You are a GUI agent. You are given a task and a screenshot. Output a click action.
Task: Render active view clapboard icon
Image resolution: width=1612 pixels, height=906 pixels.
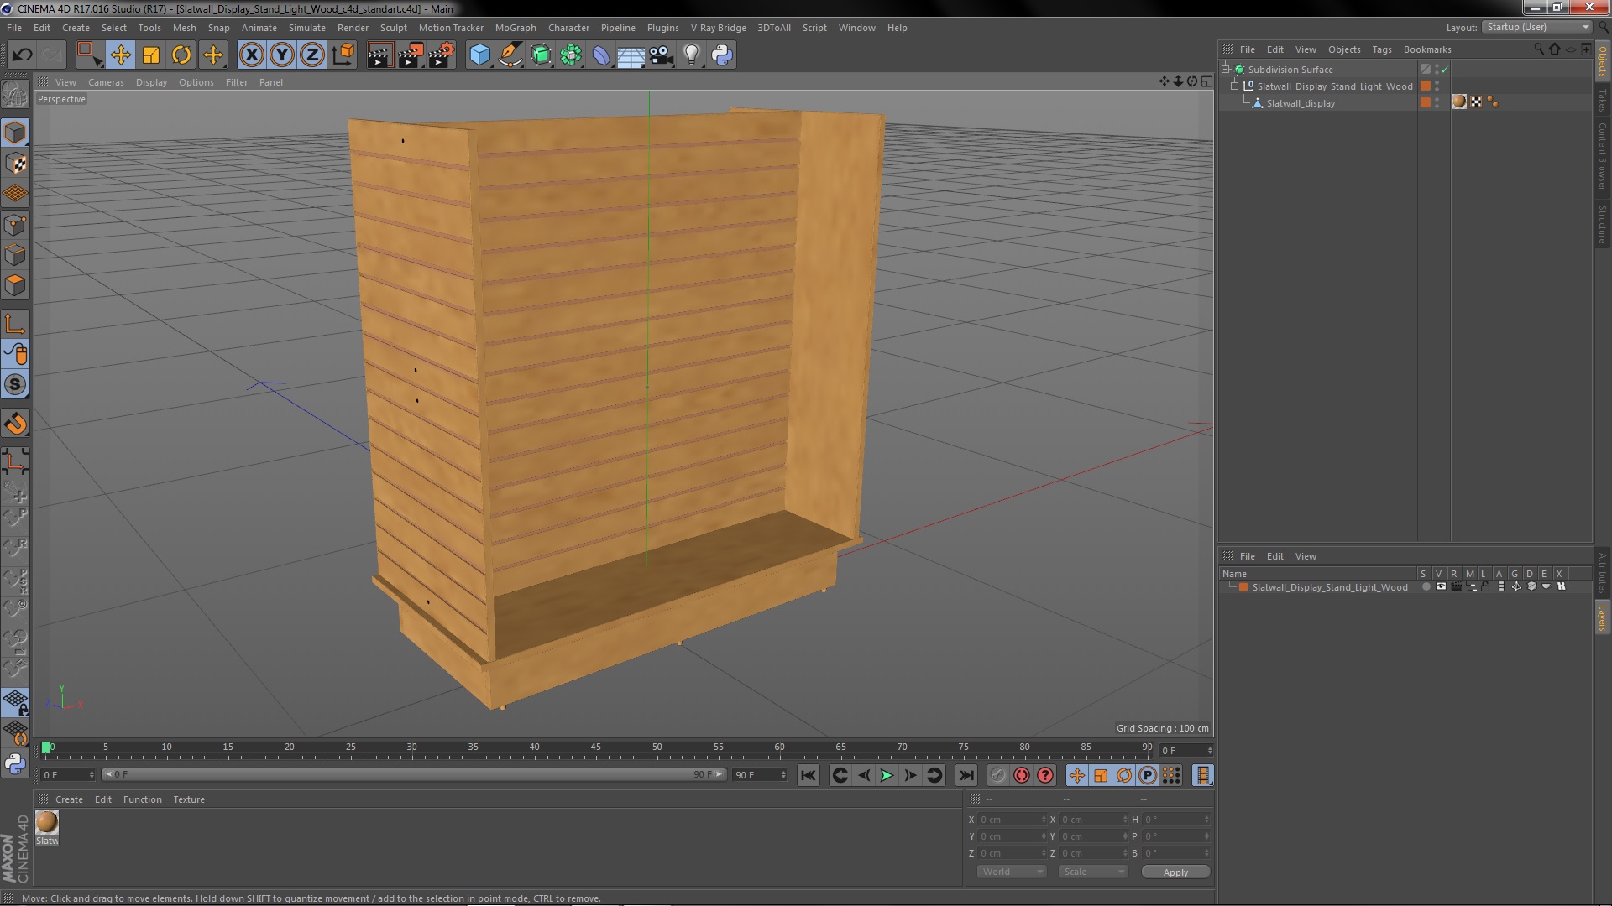tap(379, 55)
